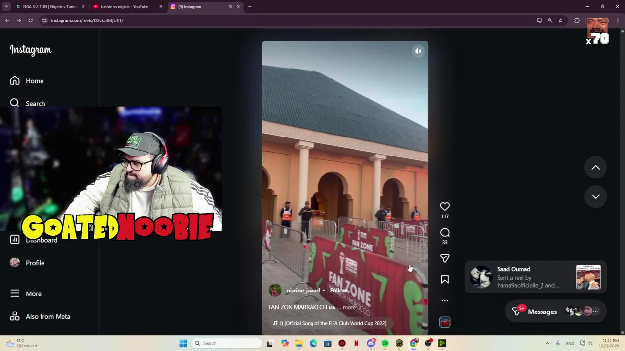
Task: Share the reel via paper plane icon
Action: coord(445,258)
